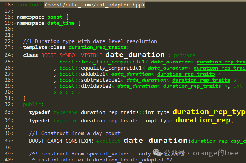246x163 pixels.
Task: Click 'less_than_comparable1' on line 25
Action: coord(113,62)
